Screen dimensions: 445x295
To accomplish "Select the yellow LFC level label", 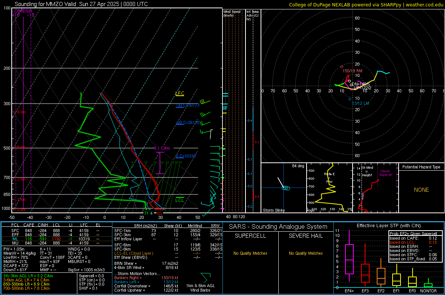I will (x=180, y=93).
